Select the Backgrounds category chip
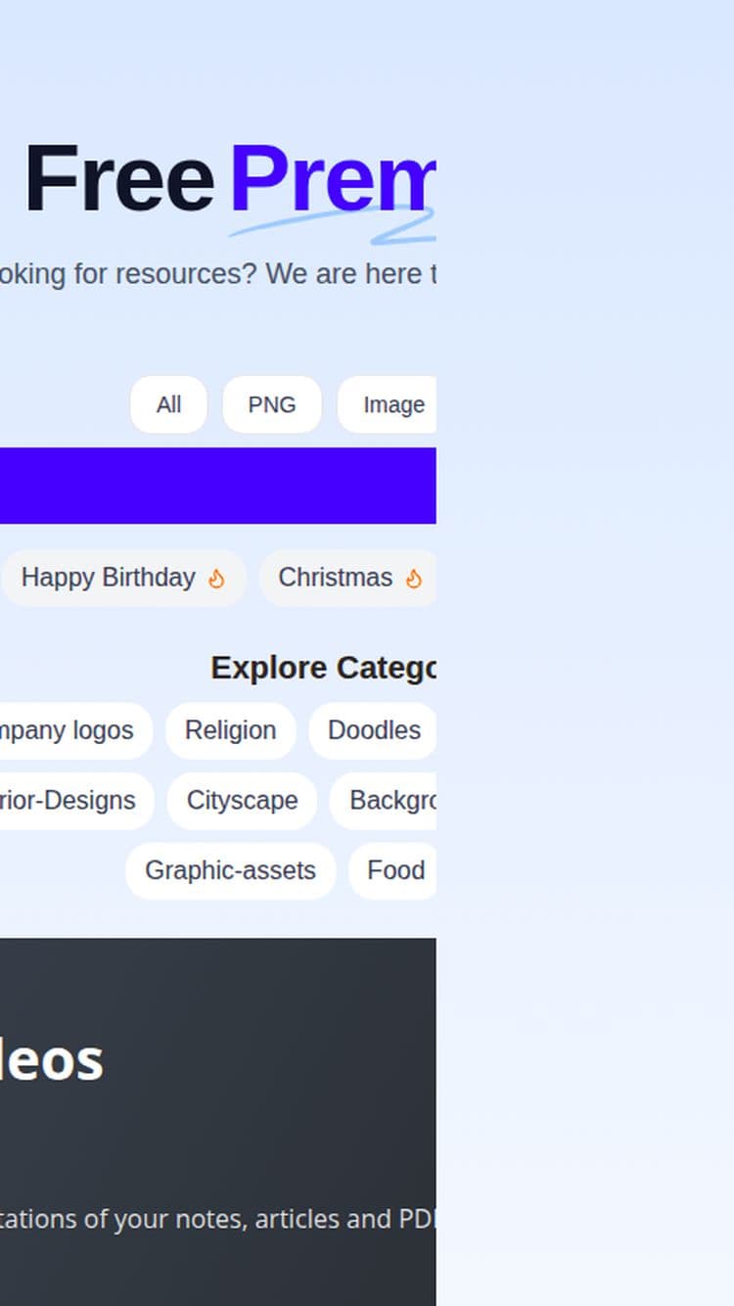 (x=384, y=801)
